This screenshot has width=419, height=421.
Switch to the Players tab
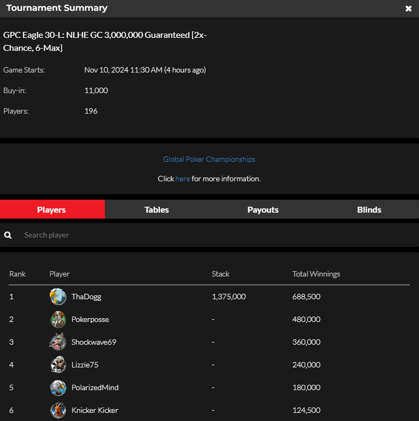tap(52, 209)
